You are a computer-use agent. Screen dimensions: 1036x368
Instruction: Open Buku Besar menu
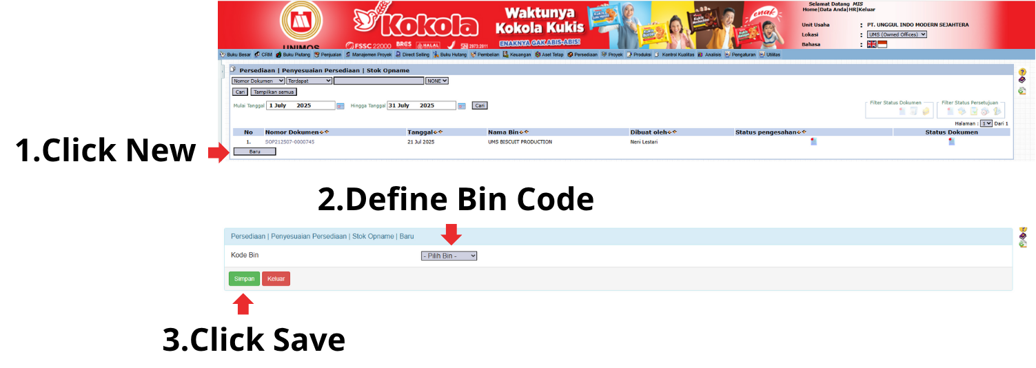point(235,54)
